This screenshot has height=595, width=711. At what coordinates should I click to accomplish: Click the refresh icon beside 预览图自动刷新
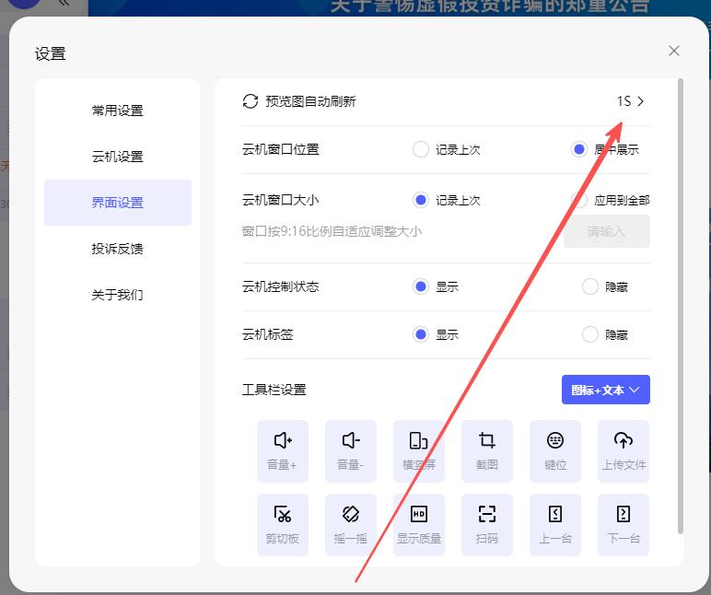pos(251,101)
